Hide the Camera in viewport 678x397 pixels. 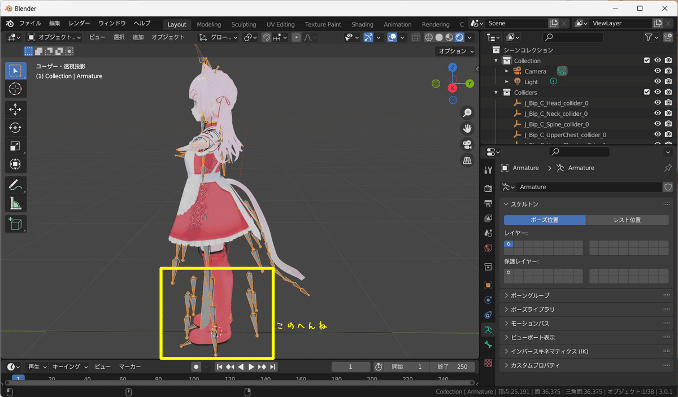pyautogui.click(x=658, y=71)
